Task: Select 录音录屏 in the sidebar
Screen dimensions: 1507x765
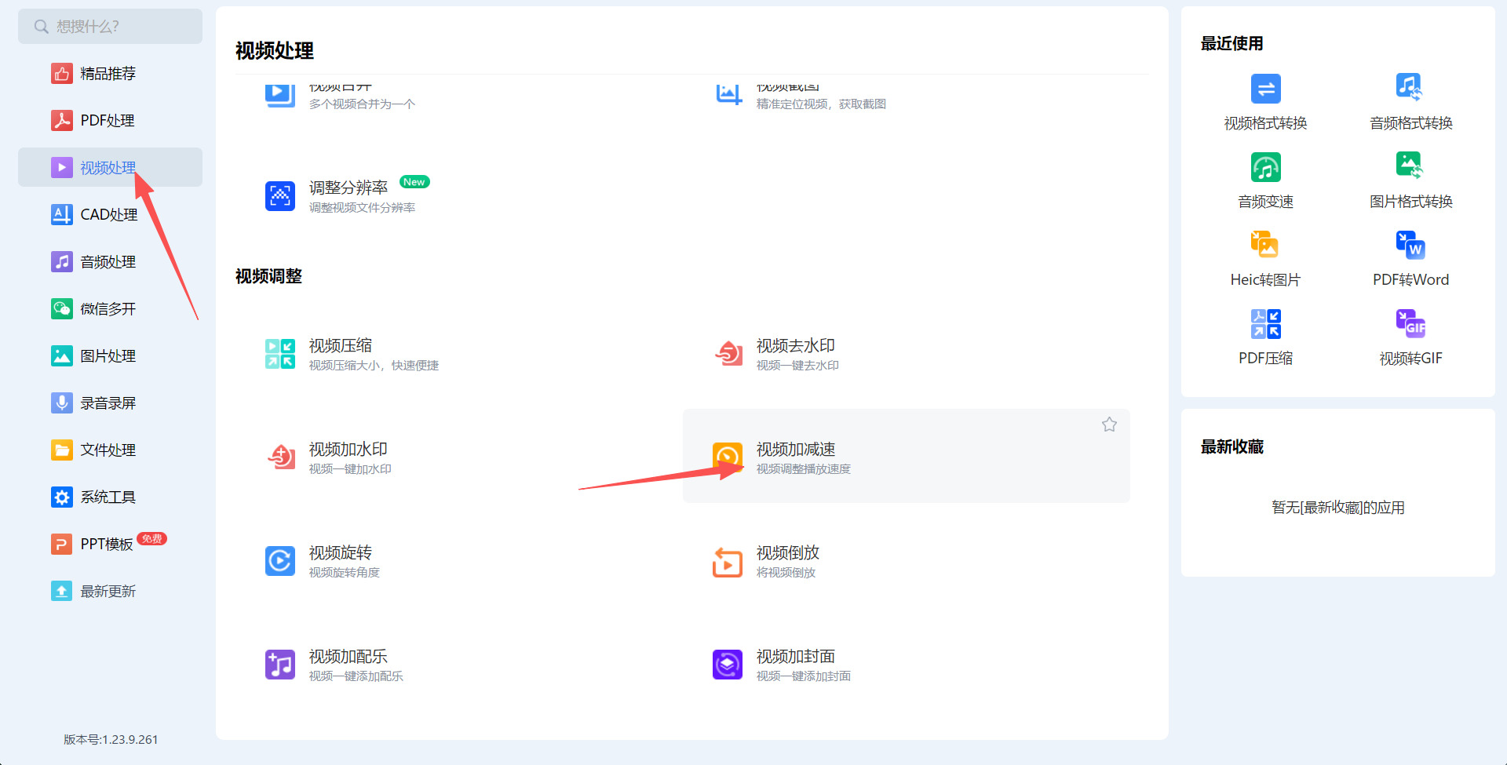Action: click(110, 403)
